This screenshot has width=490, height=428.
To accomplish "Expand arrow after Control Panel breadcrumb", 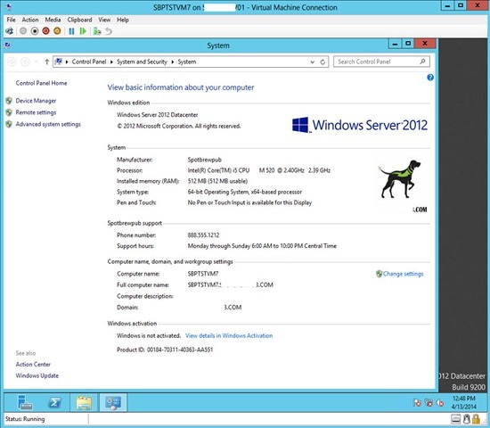I will pos(111,62).
